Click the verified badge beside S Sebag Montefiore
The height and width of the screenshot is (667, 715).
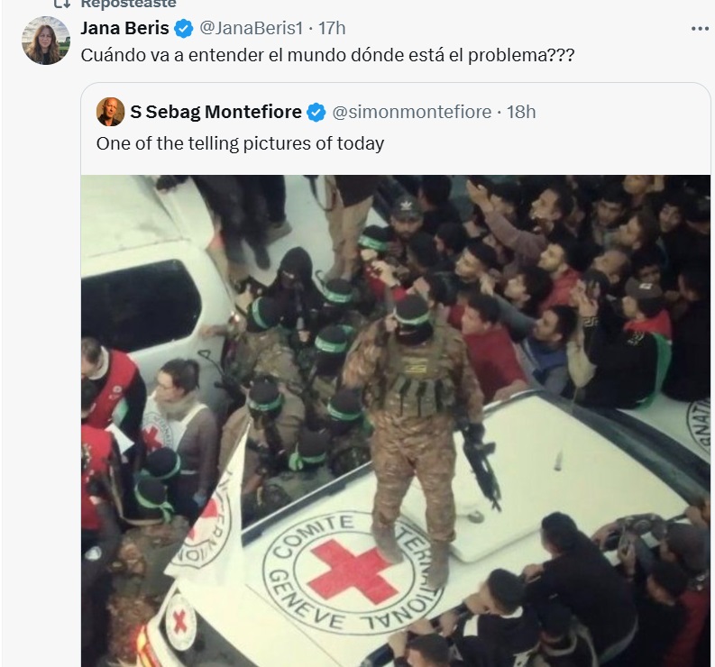coord(316,112)
